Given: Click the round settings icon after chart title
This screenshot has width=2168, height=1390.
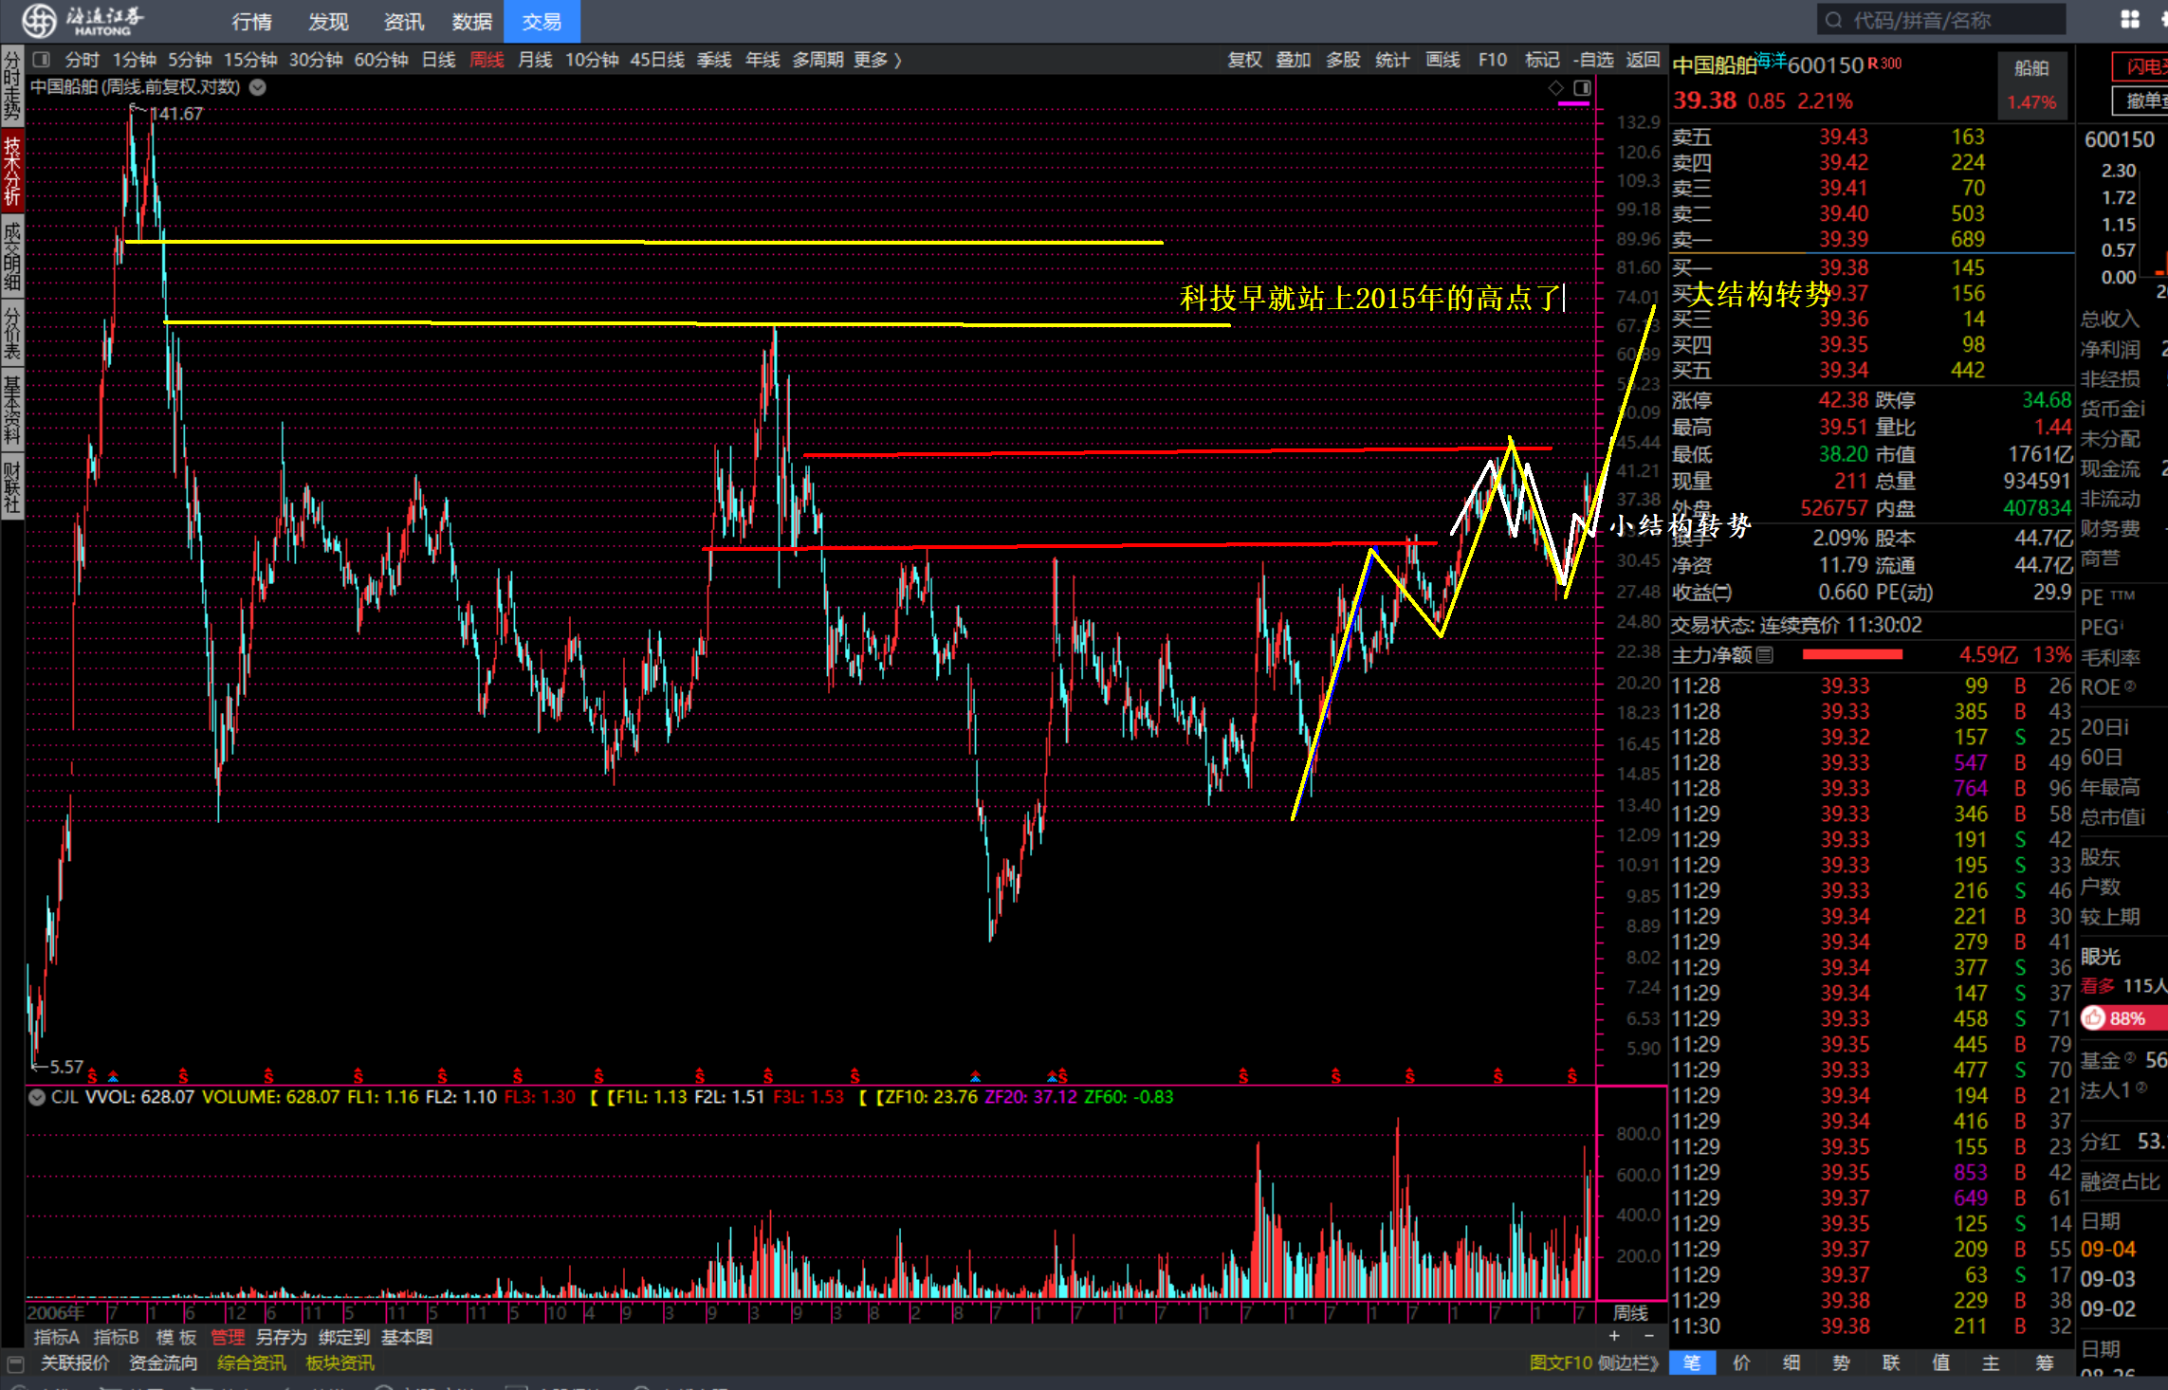Looking at the screenshot, I should click(258, 87).
